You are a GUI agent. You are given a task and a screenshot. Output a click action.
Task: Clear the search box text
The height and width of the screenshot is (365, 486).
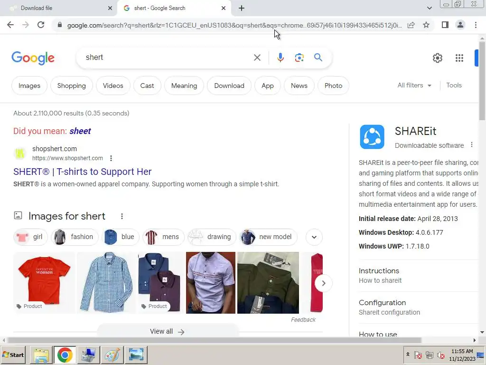pos(257,58)
